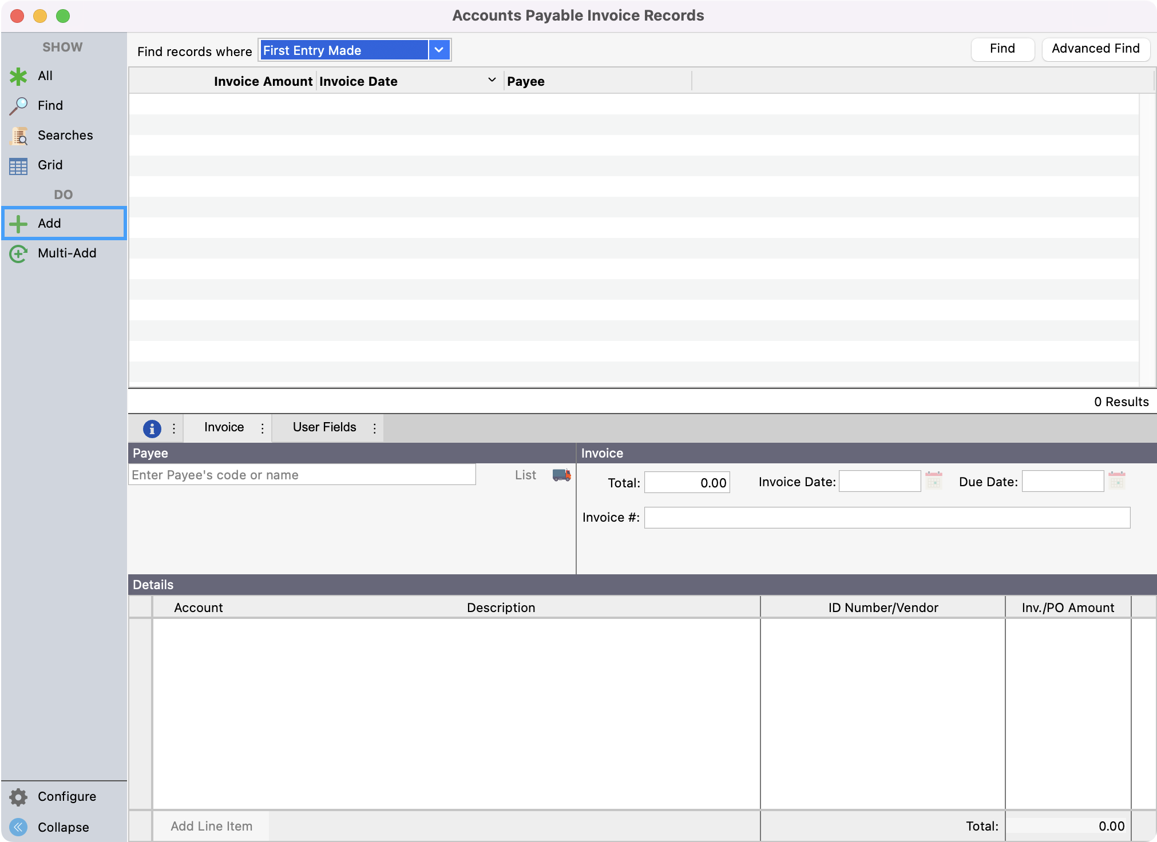Click the Payee code or name field
The height and width of the screenshot is (842, 1157).
click(302, 475)
